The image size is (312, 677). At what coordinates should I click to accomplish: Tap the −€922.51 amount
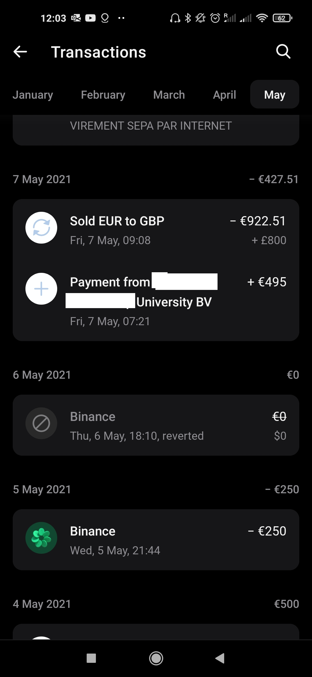pos(258,221)
